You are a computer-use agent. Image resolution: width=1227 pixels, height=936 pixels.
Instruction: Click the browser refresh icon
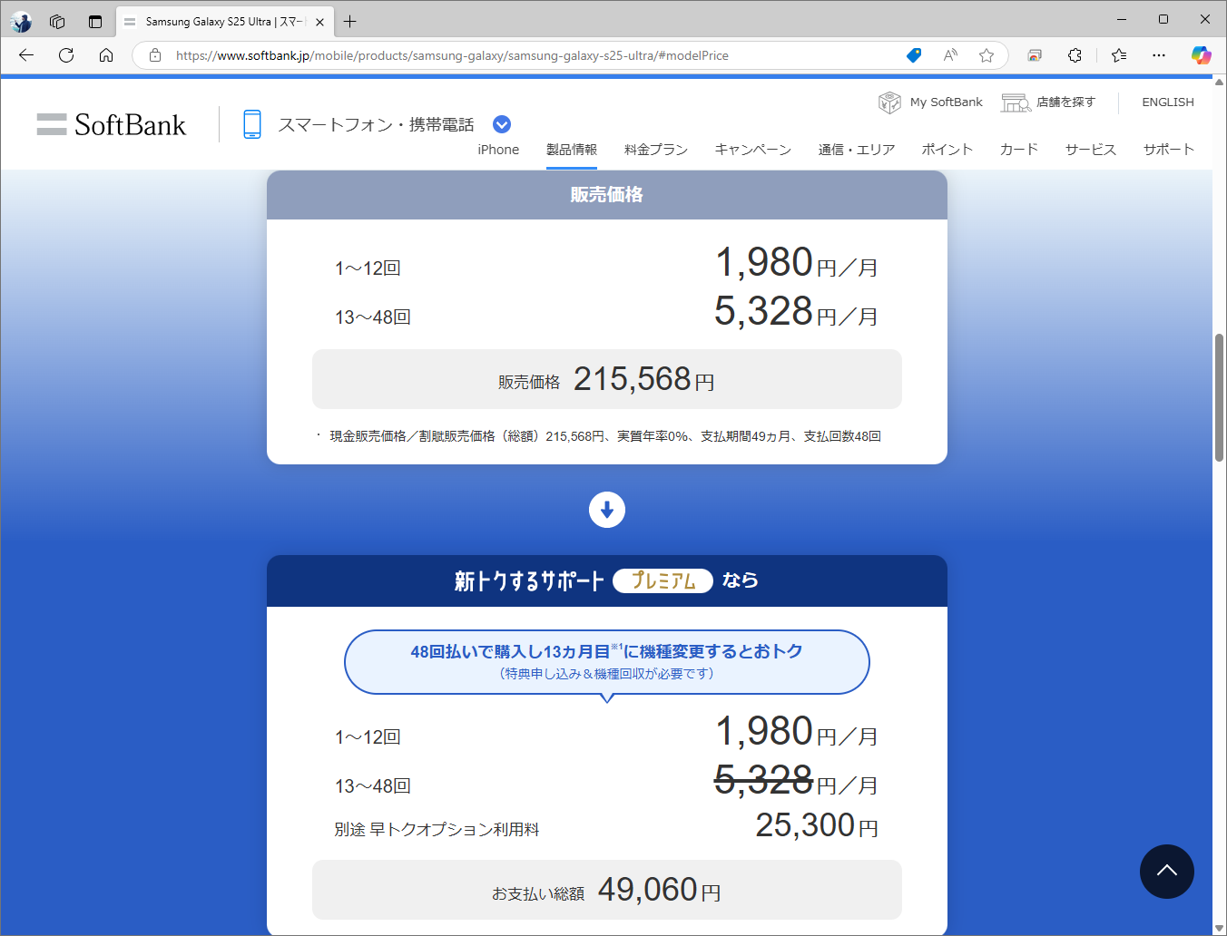click(65, 55)
